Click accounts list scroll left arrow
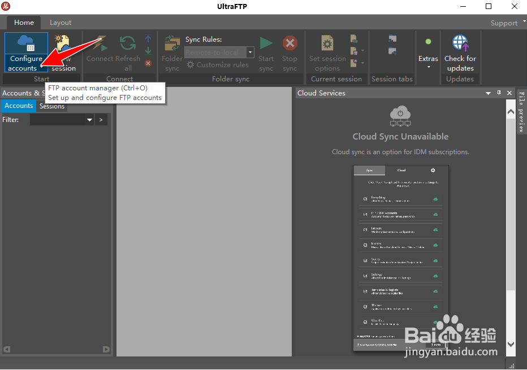The width and height of the screenshot is (527, 370). 6,349
